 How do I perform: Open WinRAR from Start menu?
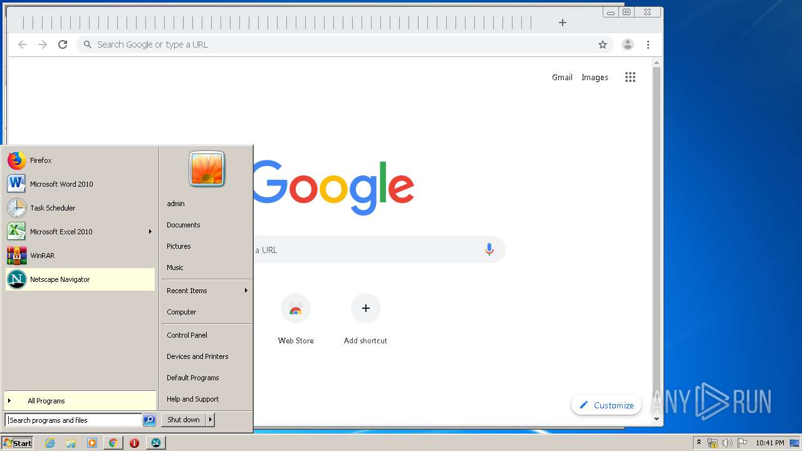click(80, 256)
